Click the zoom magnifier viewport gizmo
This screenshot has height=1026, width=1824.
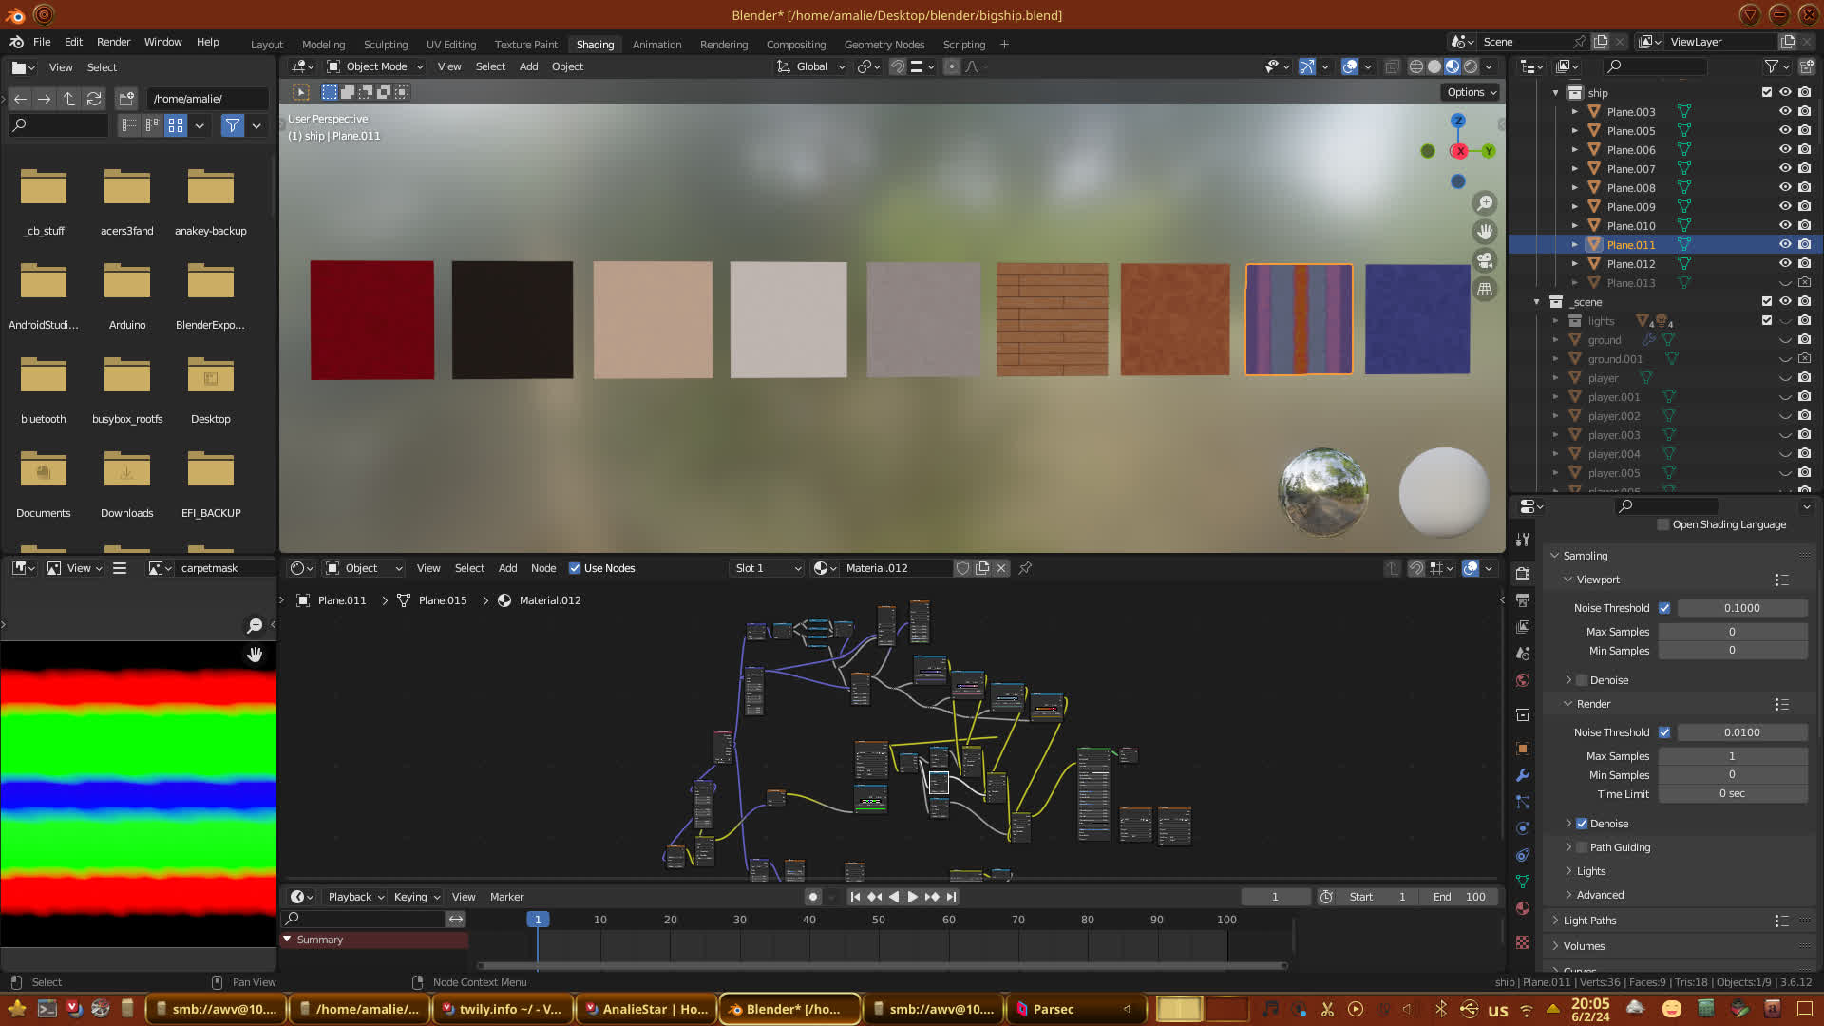click(x=1485, y=203)
